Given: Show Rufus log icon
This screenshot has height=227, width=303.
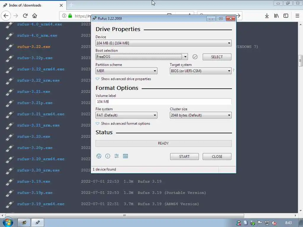Looking at the screenshot, I should (x=125, y=156).
